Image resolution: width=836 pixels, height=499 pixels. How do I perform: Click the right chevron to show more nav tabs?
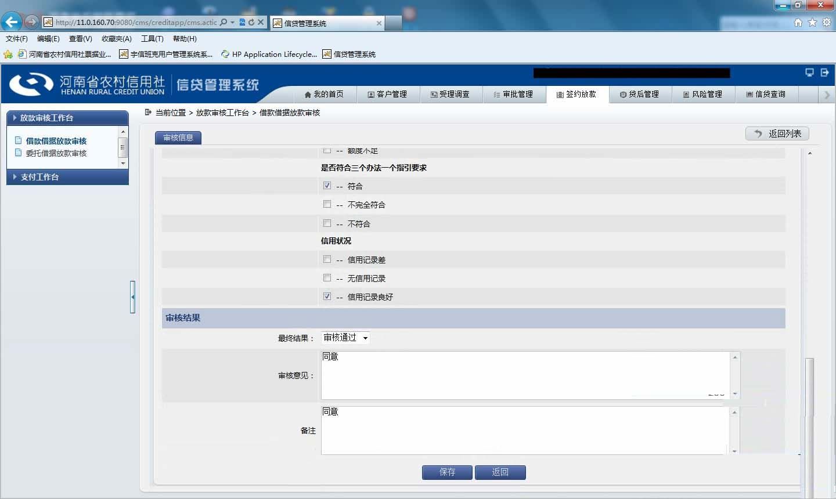pos(827,95)
